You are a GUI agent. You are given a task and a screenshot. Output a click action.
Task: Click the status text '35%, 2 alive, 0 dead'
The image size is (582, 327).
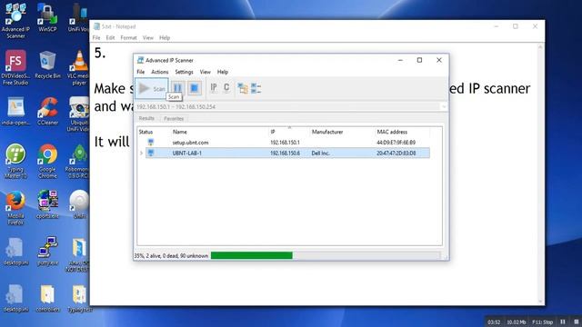point(171,256)
